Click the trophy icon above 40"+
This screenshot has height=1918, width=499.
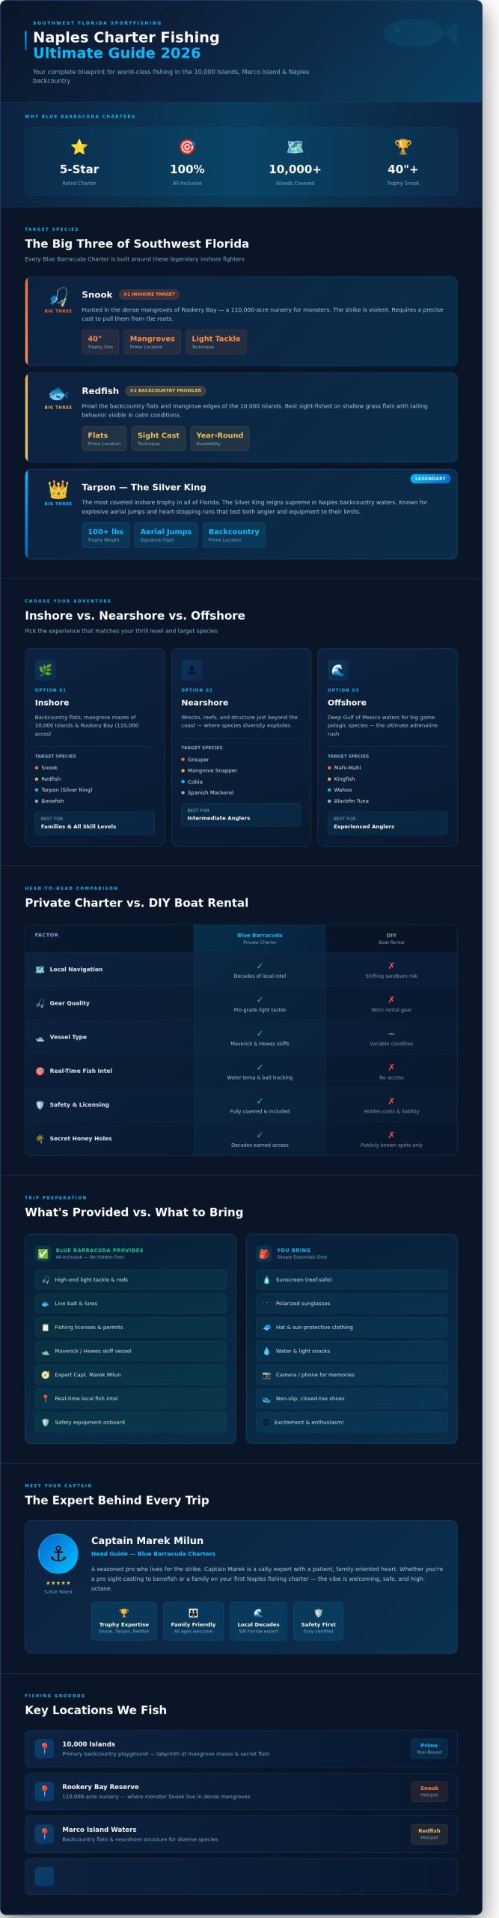pyautogui.click(x=402, y=147)
